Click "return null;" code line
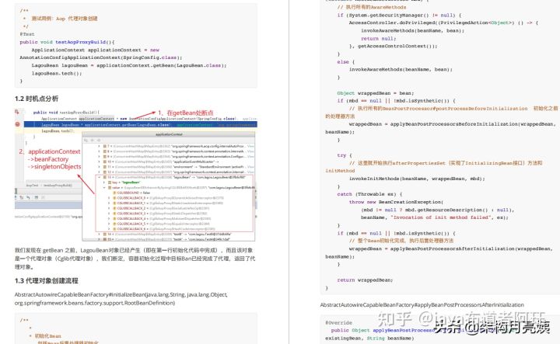 [378, 39]
